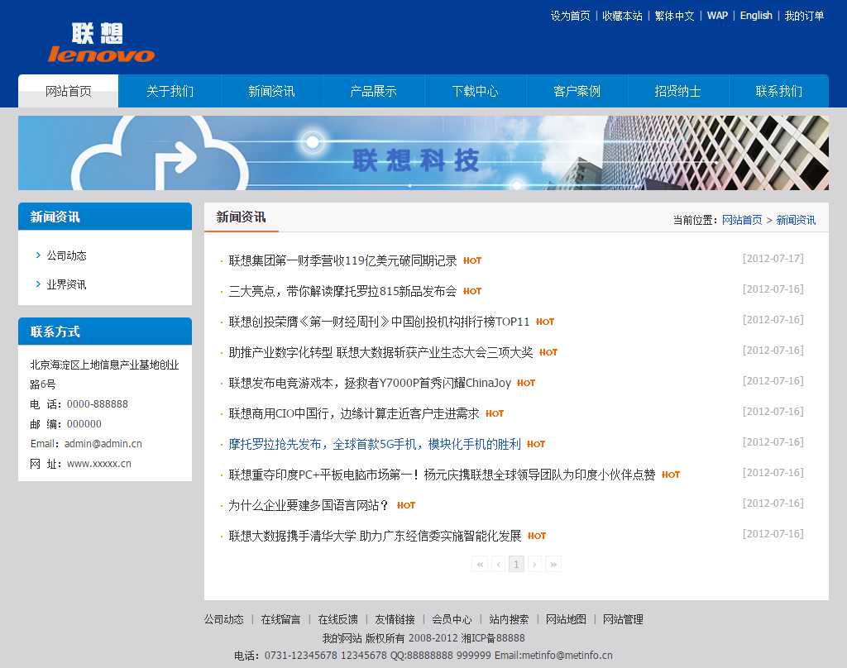847x668 pixels.
Task: Open article 为什么企业要建多国语言网站
Action: coord(309,505)
